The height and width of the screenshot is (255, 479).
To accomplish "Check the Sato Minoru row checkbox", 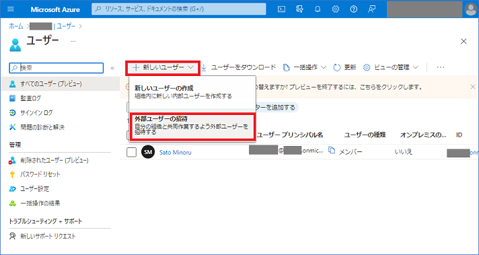I will click(x=131, y=152).
